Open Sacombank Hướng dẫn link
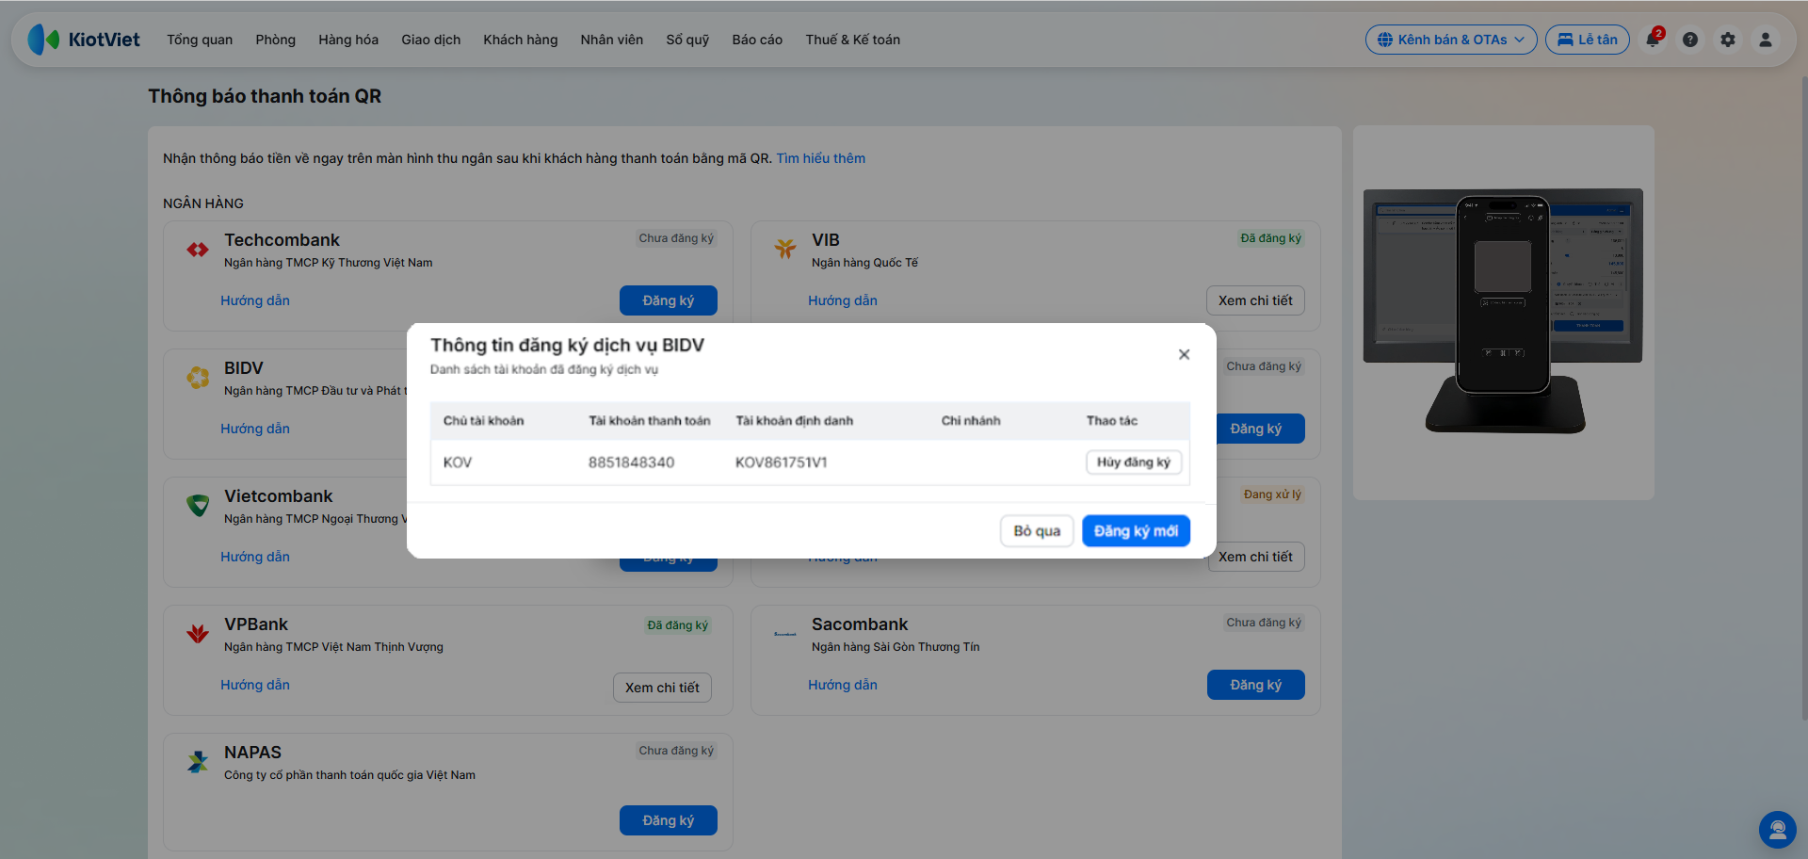1808x859 pixels. (x=843, y=685)
